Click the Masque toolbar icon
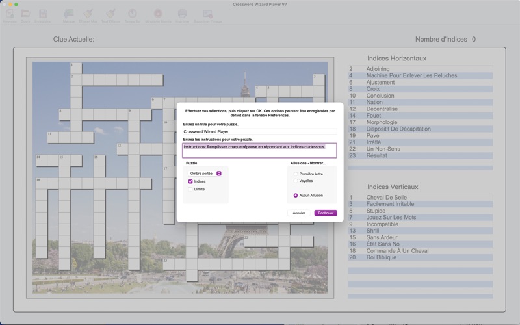Image resolution: width=520 pixels, height=325 pixels. [69, 14]
